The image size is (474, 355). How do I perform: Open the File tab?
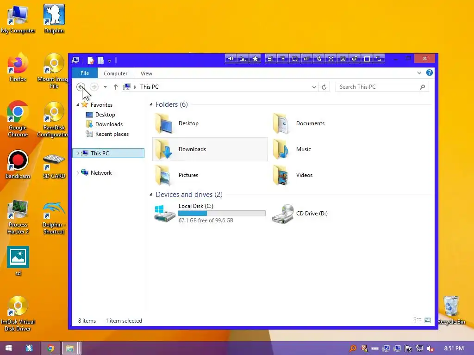pos(85,73)
